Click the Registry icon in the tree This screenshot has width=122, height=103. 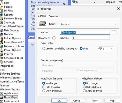pyautogui.click(x=1, y=15)
